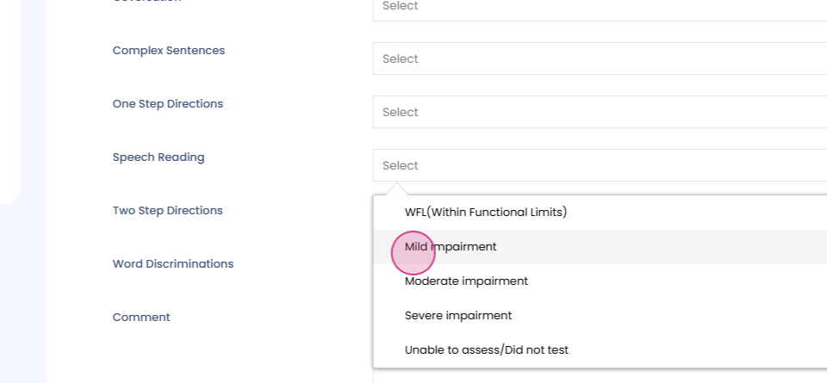The image size is (827, 383).
Task: Click the Two Step Directions label
Action: coord(168,211)
